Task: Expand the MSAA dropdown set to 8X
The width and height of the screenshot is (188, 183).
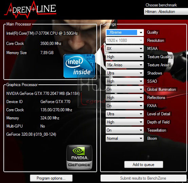Action: coord(125,49)
